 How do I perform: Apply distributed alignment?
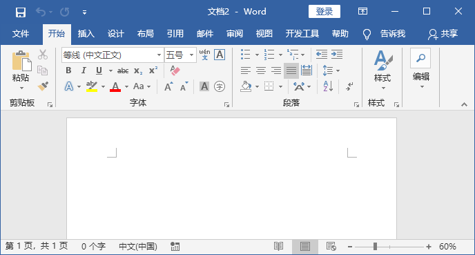[x=307, y=70]
